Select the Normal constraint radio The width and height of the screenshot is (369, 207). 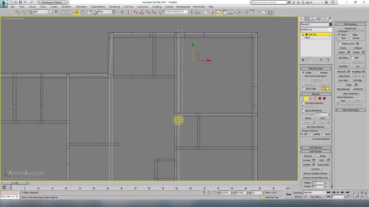351,38
